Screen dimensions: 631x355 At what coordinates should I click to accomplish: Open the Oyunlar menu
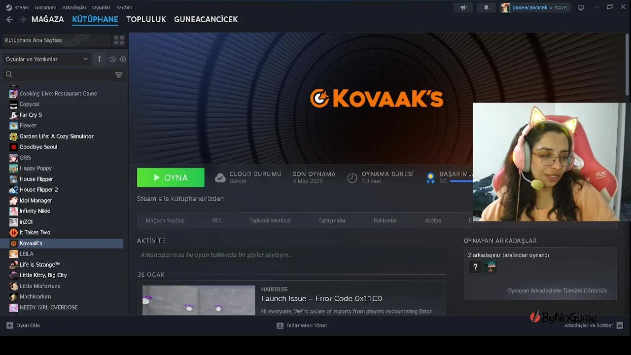(x=101, y=7)
